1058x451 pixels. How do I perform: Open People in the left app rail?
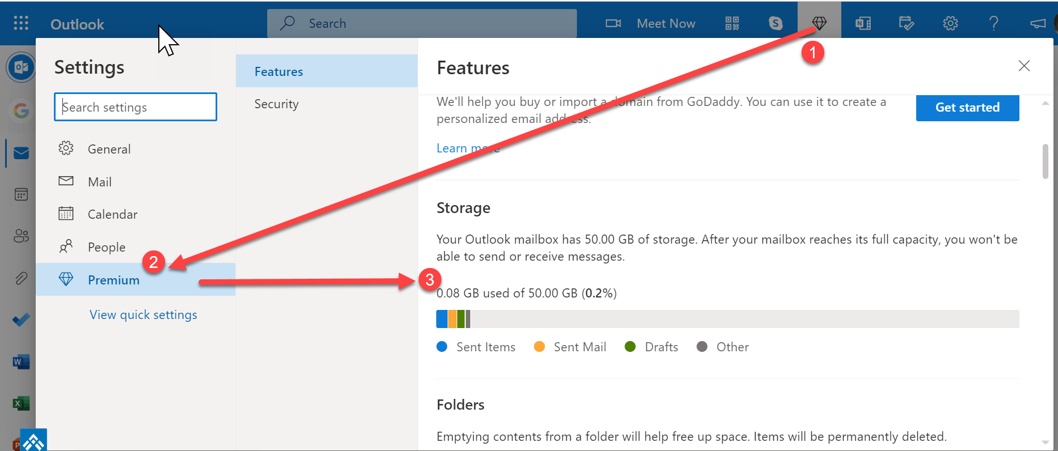(21, 236)
